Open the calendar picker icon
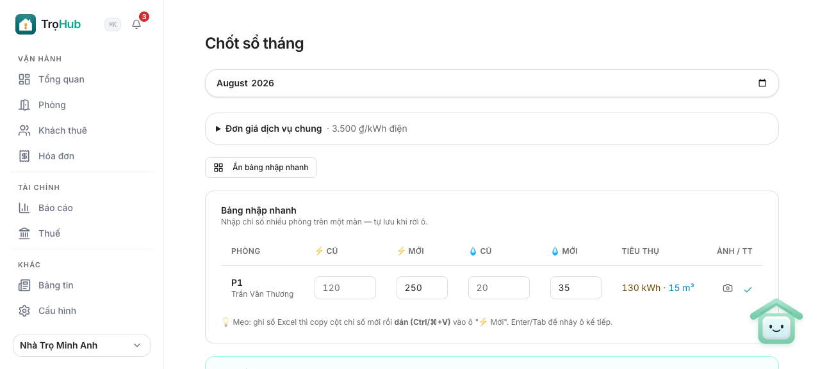Viewport: 820px width, 369px height. pos(762,83)
